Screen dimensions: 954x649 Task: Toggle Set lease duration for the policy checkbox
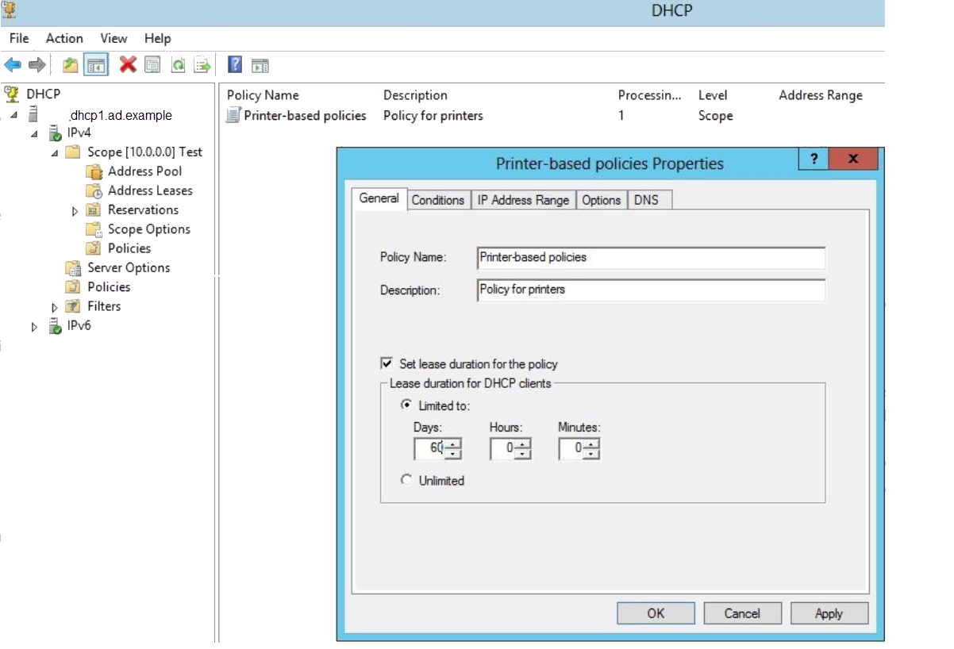[x=387, y=364]
